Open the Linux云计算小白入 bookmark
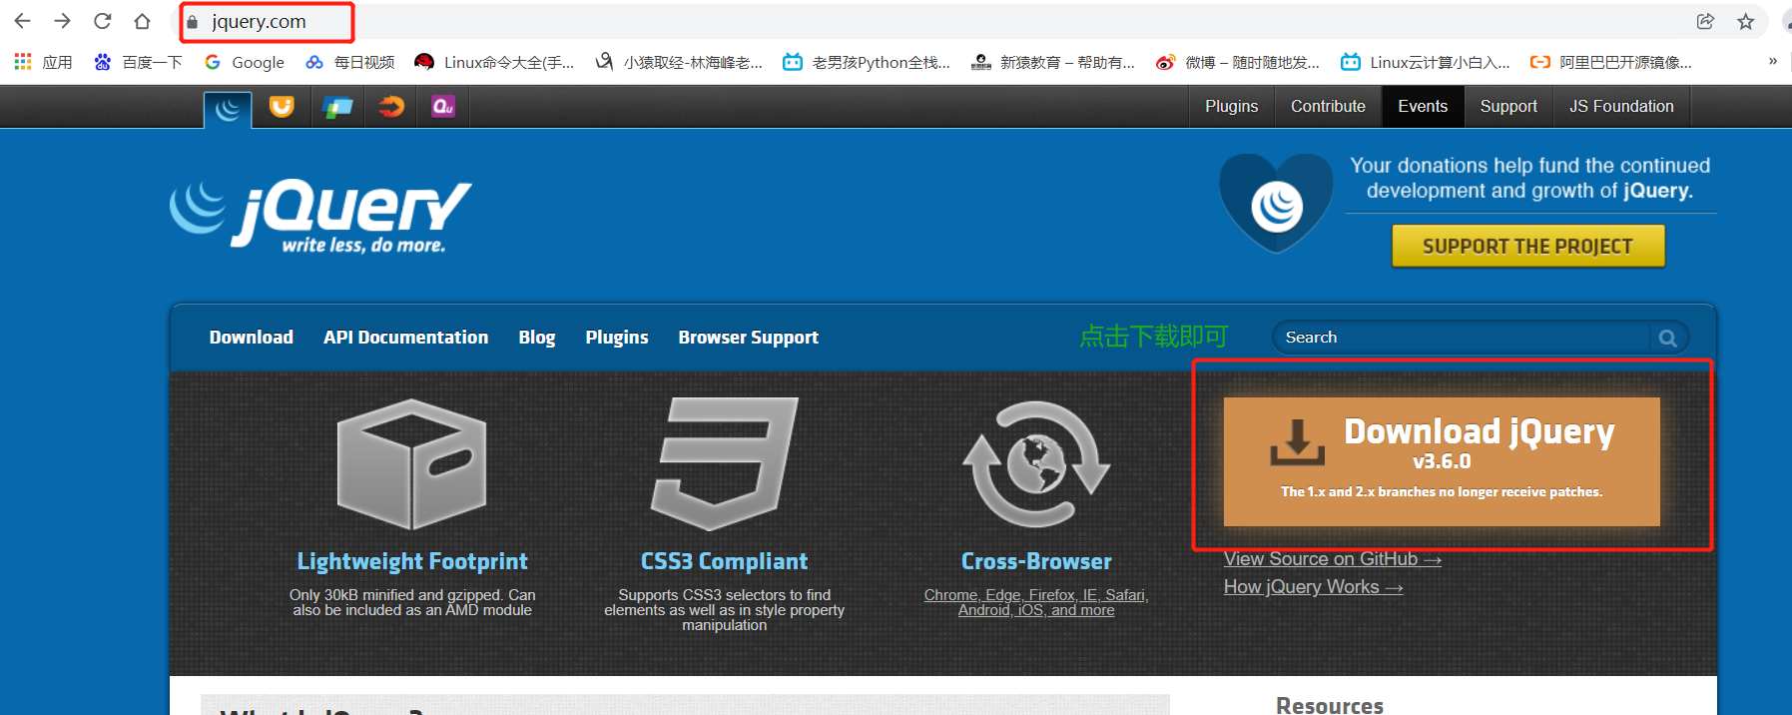Screen dimensions: 1792x715 pyautogui.click(x=1426, y=62)
